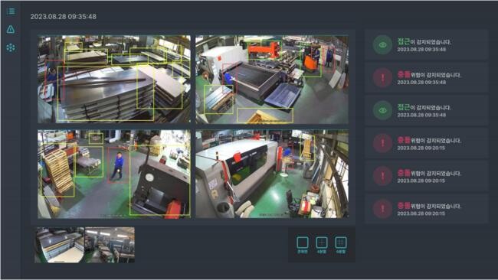This screenshot has height=280, width=498.
Task: Select bottom-left feed with walking worker
Action: [x=114, y=174]
